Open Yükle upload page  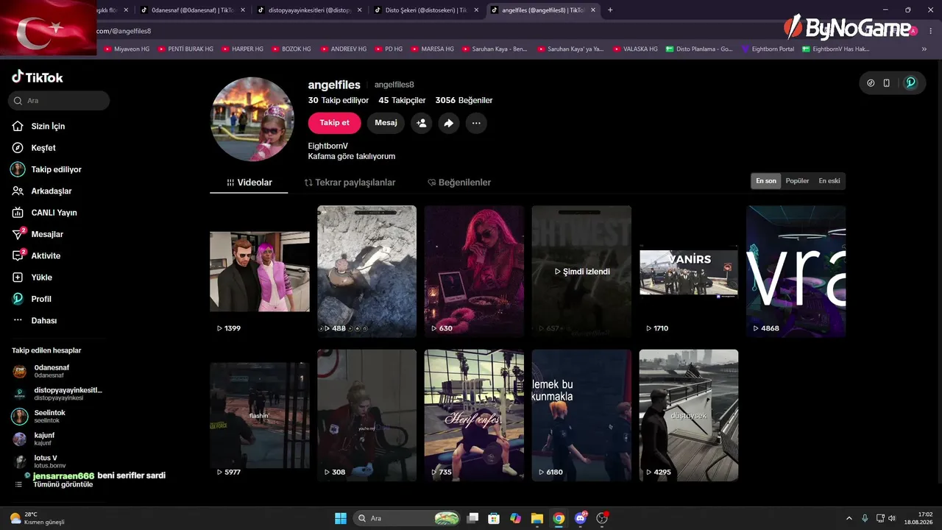[x=32, y=278]
